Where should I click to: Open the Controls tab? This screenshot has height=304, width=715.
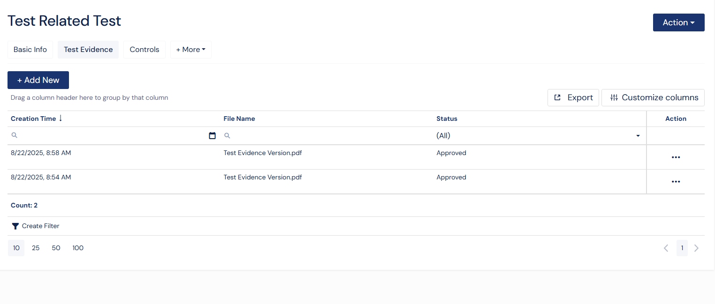pyautogui.click(x=145, y=50)
